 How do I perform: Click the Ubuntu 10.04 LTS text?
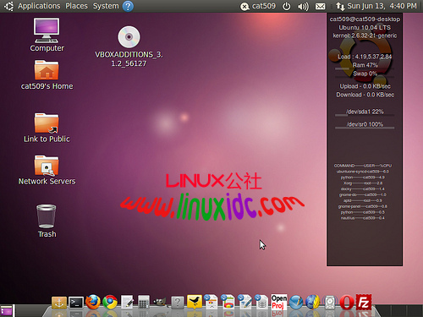click(x=365, y=28)
